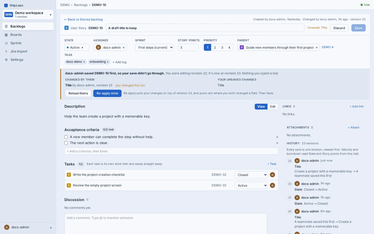Expand the Sprint dropdown 'First steps (current)'
Viewport: 374px width, 234px height.
tap(154, 47)
